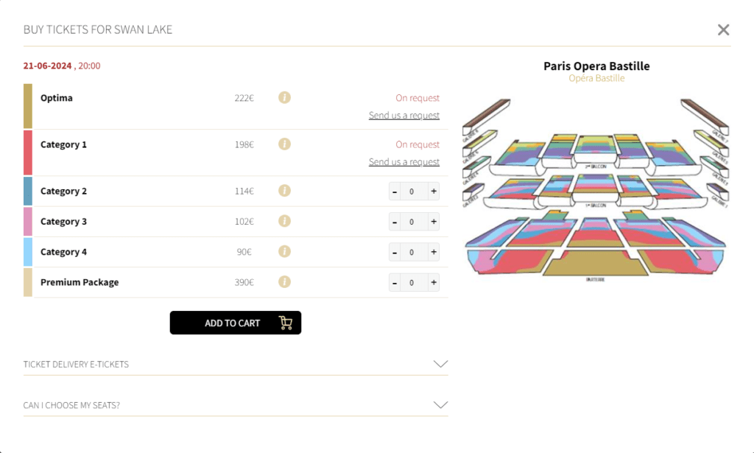Click the Category 2 quantity field
Viewport: 754px width, 453px height.
tap(413, 192)
